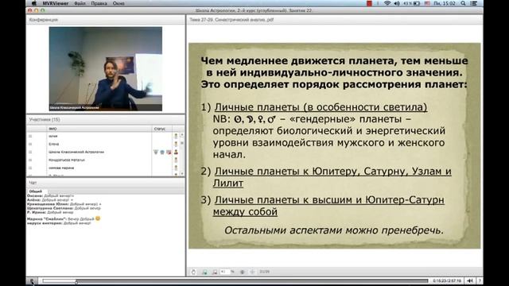
Task: Open the Окно menu
Action: pos(119,3)
